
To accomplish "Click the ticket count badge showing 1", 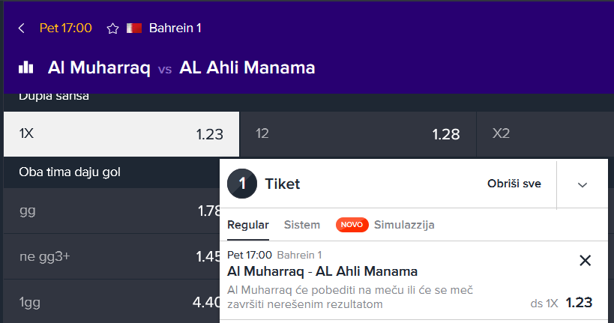I will tap(242, 184).
